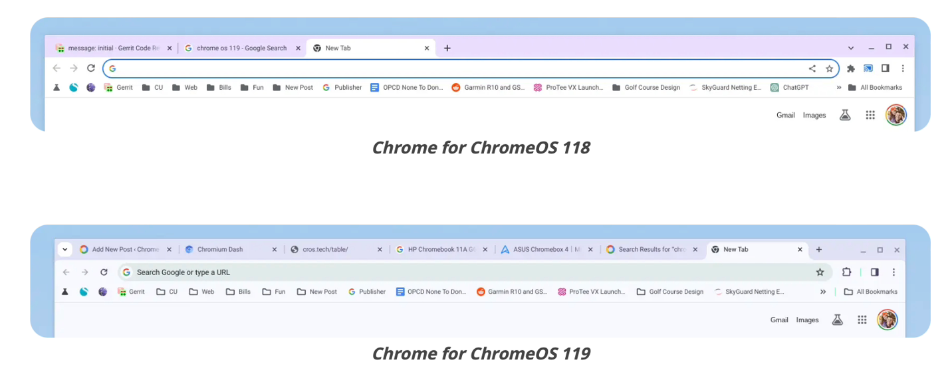
Task: Click the teal circle bookmark in ChromeOS 118 bar
Action: (74, 87)
